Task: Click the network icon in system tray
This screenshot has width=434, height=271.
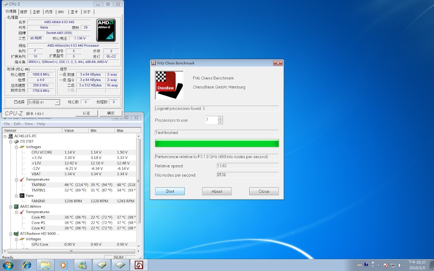Action: pyautogui.click(x=393, y=265)
